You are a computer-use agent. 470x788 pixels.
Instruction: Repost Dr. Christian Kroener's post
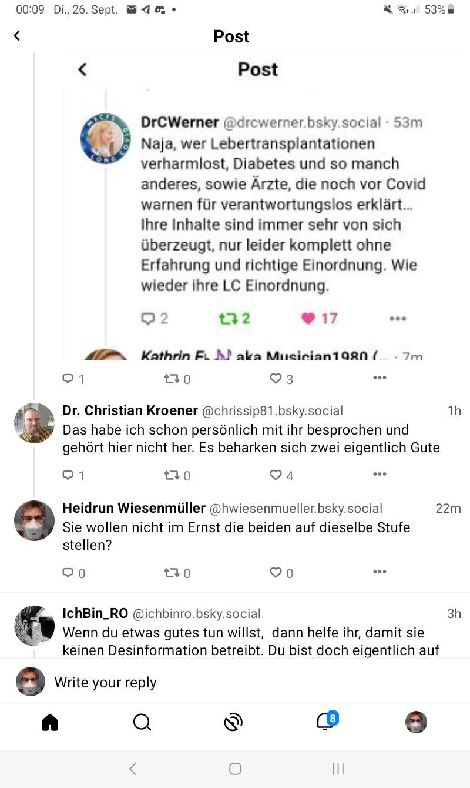(172, 475)
